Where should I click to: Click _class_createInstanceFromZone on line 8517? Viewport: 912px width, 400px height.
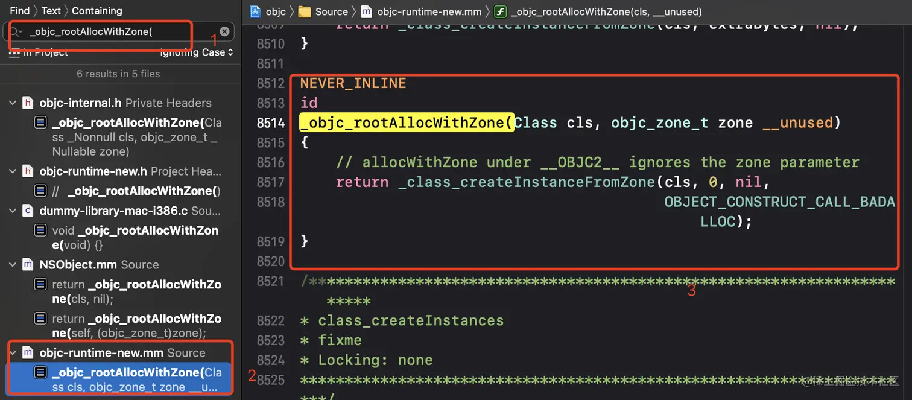[527, 182]
